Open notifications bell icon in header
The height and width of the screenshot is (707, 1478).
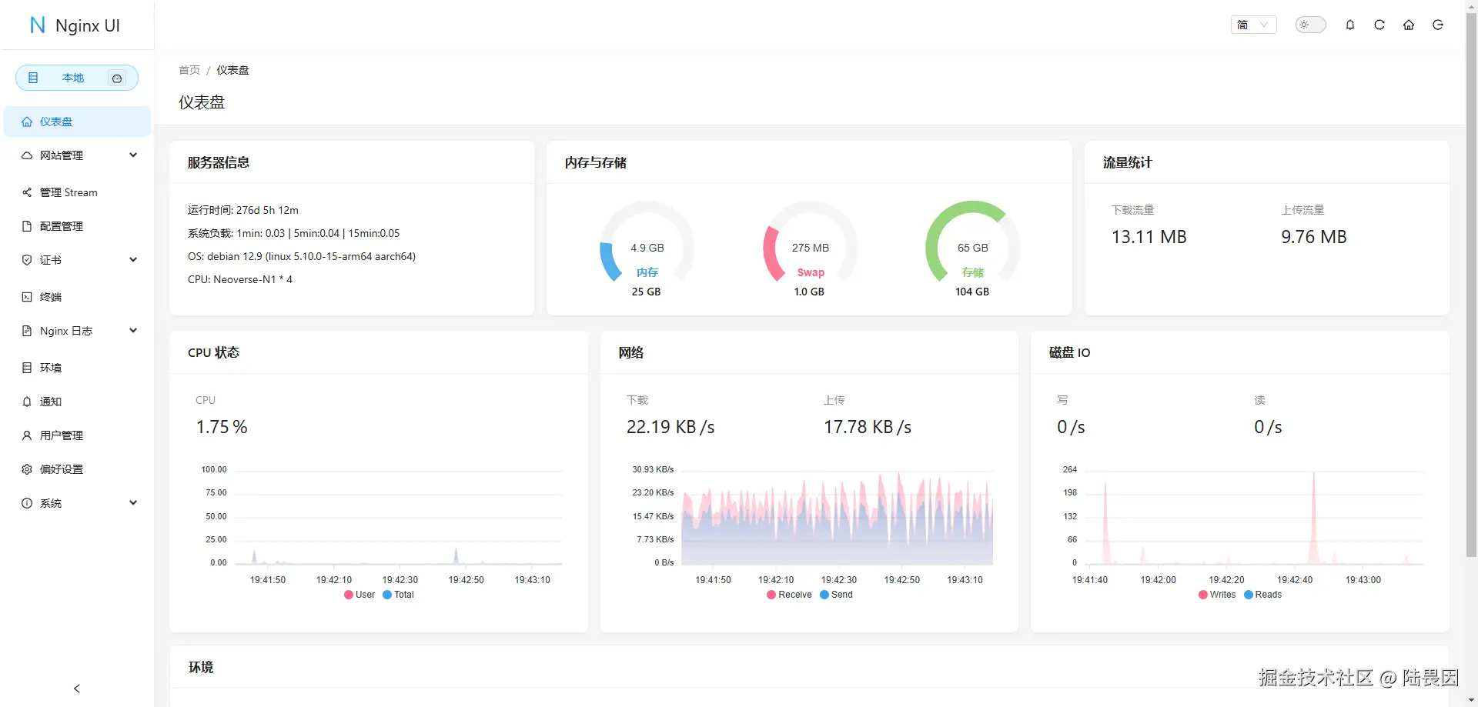tap(1350, 25)
